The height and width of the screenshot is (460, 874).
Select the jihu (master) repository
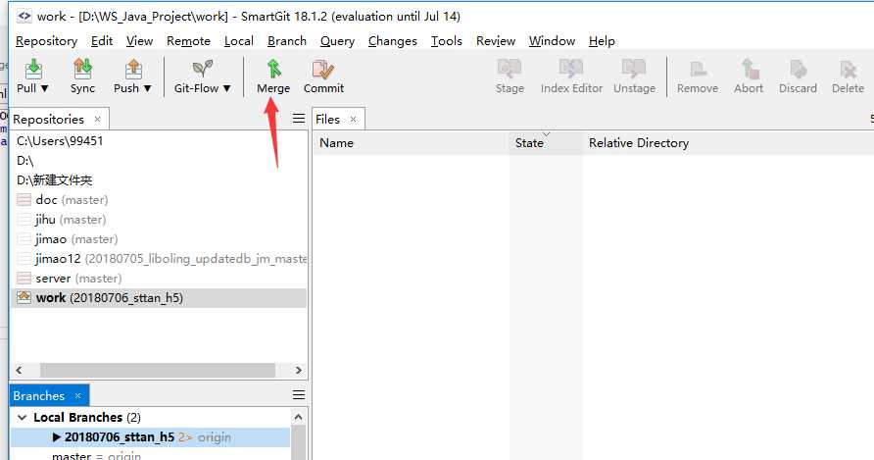(x=159, y=220)
